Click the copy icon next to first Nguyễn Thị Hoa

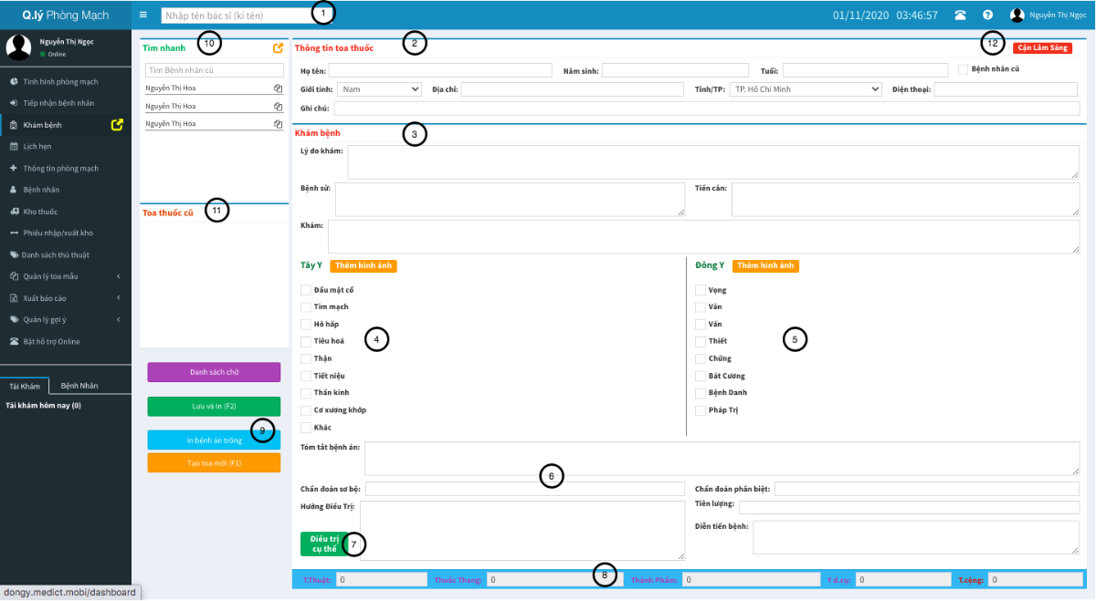click(279, 88)
